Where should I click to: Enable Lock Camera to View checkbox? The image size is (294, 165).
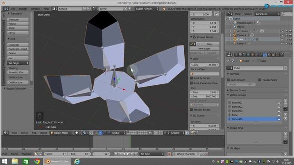coord(192,83)
